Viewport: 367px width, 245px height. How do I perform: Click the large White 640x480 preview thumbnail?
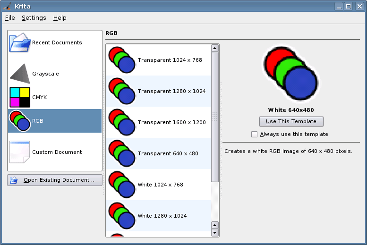[x=291, y=74]
